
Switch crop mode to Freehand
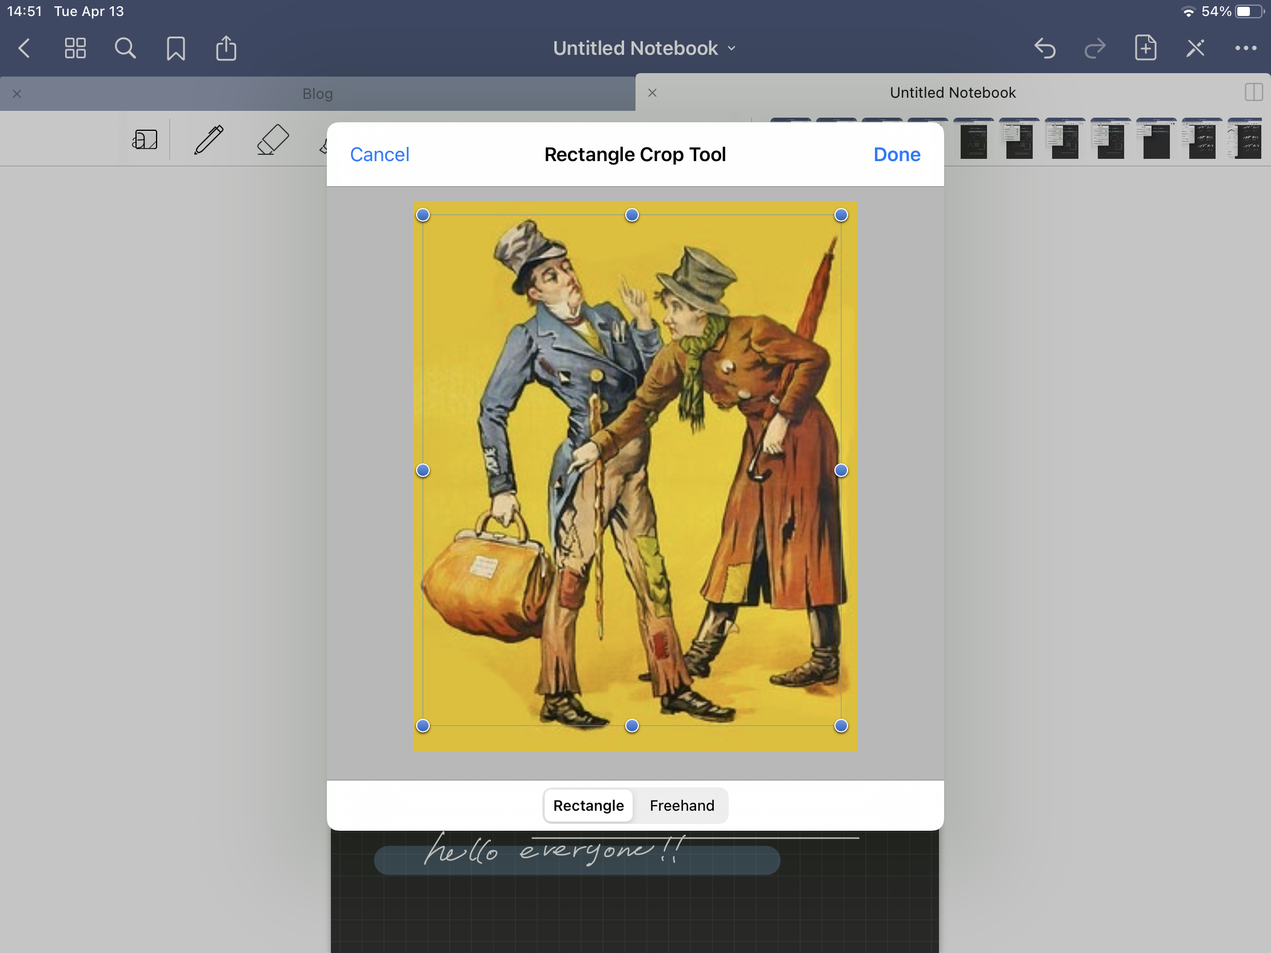682,806
